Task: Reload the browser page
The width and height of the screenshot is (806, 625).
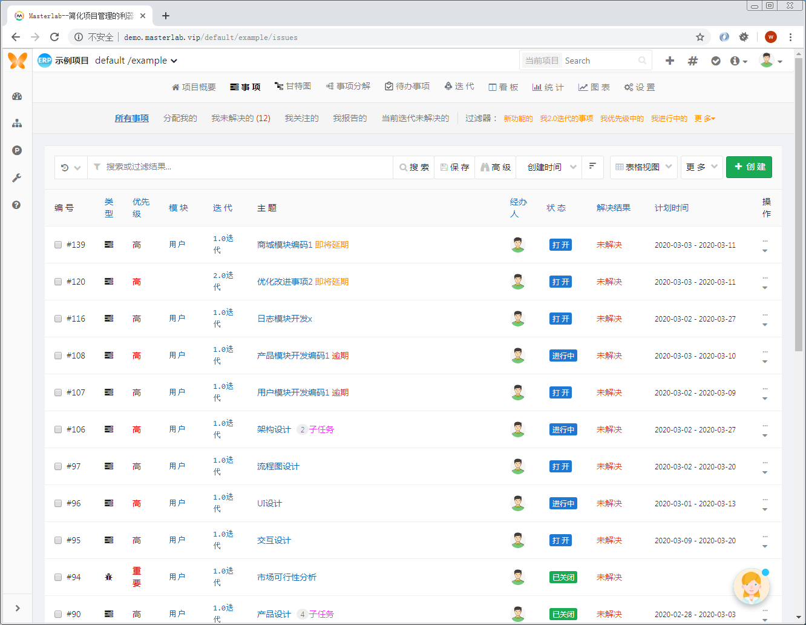Action: [x=54, y=37]
